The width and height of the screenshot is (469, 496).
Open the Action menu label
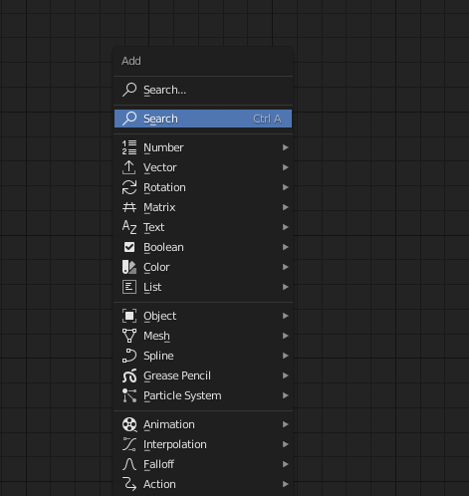click(159, 484)
